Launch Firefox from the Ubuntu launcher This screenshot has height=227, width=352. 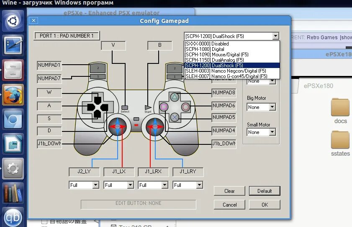(x=13, y=95)
